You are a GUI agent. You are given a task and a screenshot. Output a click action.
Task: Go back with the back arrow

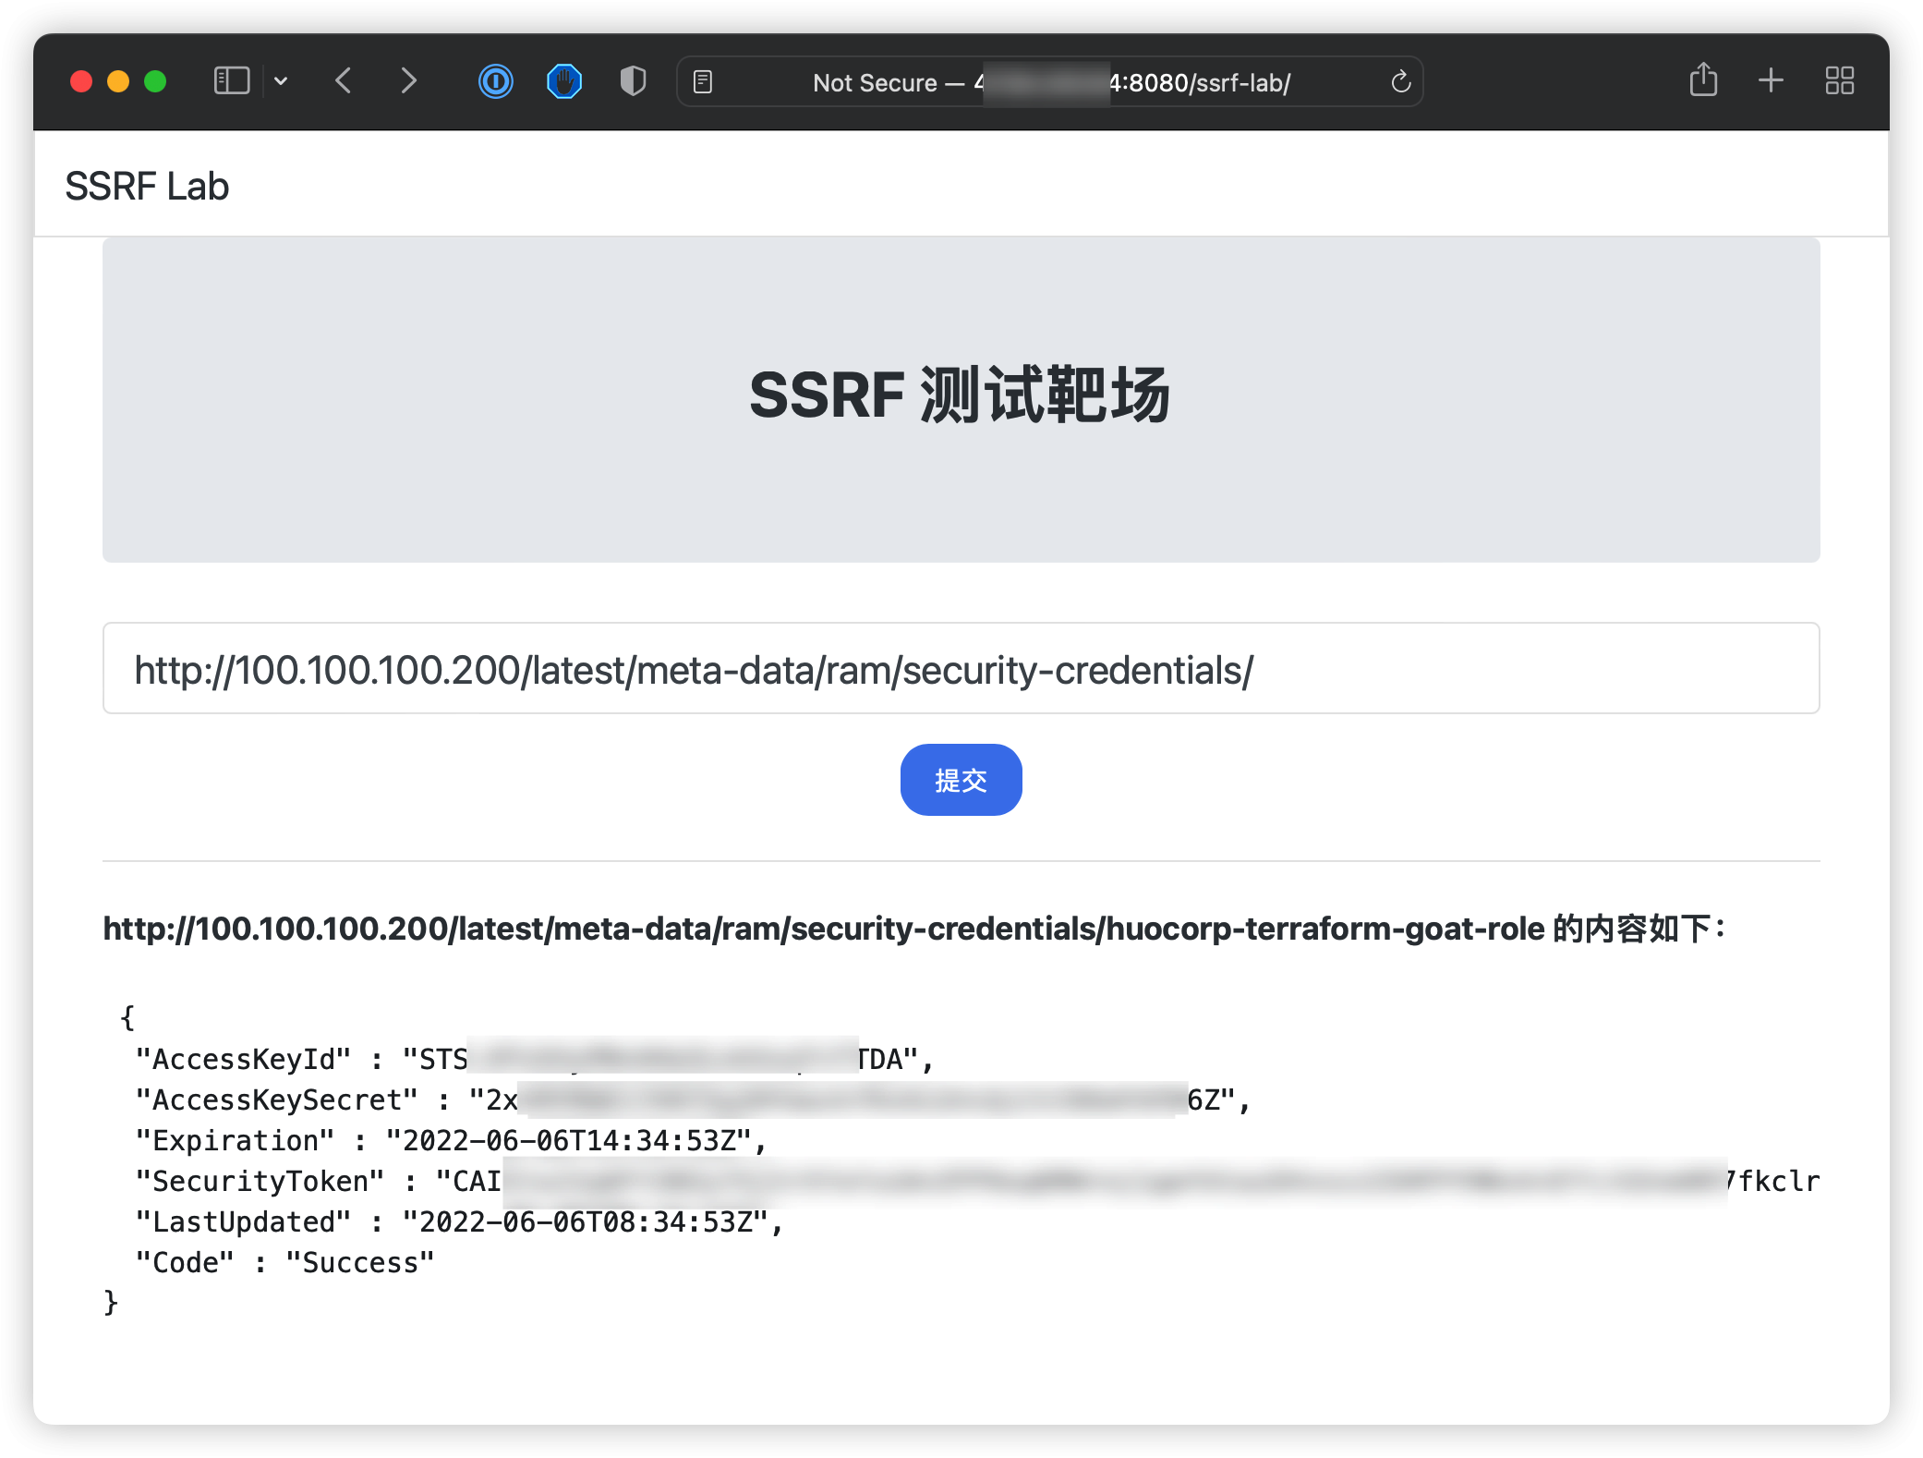tap(344, 81)
